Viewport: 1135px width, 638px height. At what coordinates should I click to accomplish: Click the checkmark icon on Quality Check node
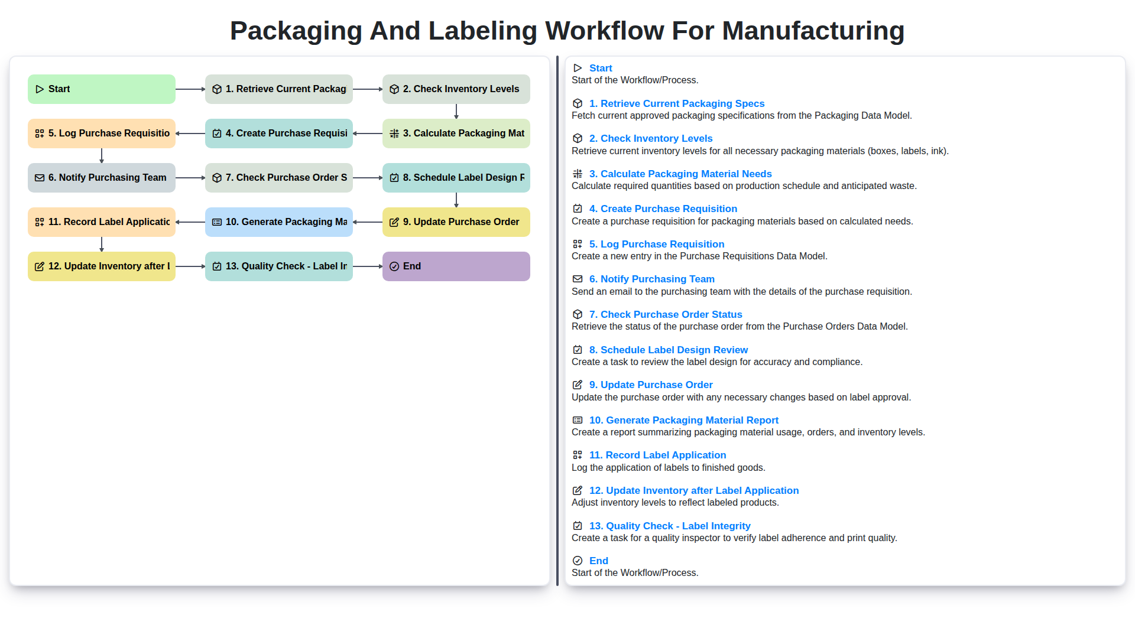pos(217,266)
